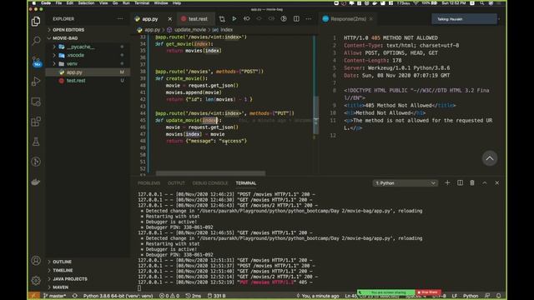534x300 pixels.
Task: Click the master* branch in status bar
Action: (x=54, y=296)
